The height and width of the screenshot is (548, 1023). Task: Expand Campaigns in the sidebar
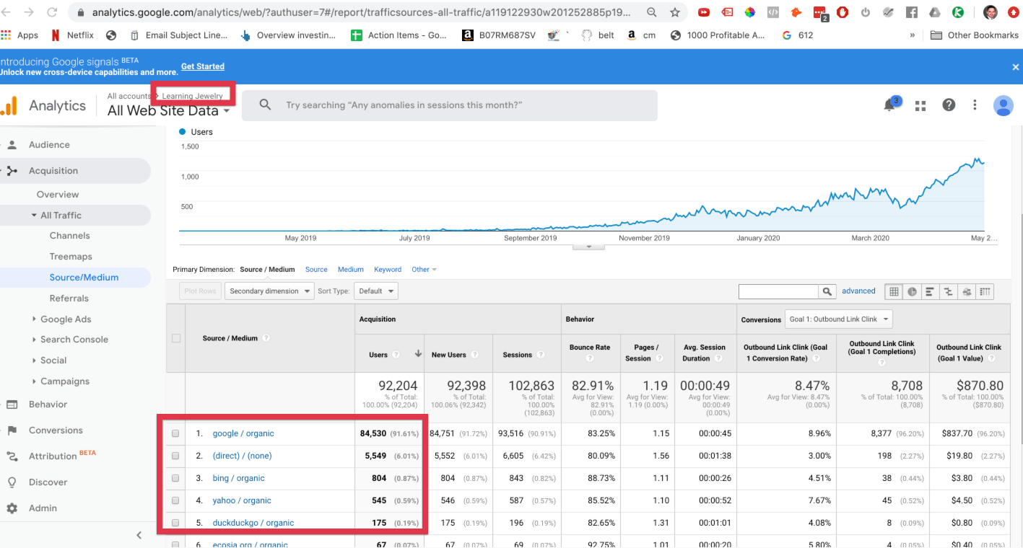click(x=65, y=381)
